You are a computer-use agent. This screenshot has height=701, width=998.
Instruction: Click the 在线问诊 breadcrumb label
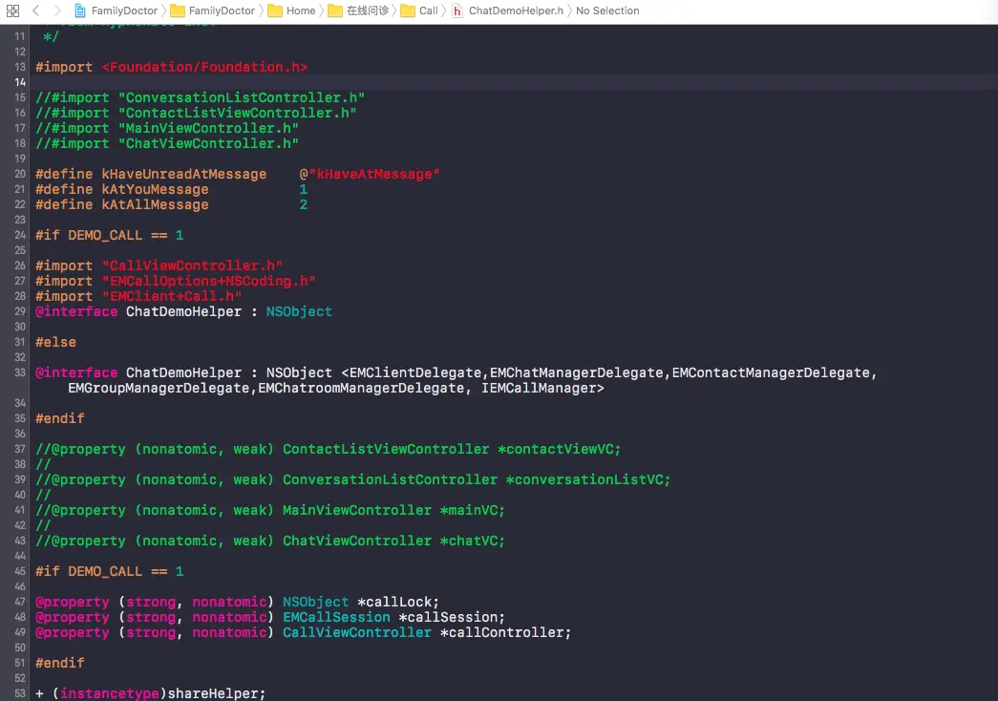pyautogui.click(x=367, y=11)
